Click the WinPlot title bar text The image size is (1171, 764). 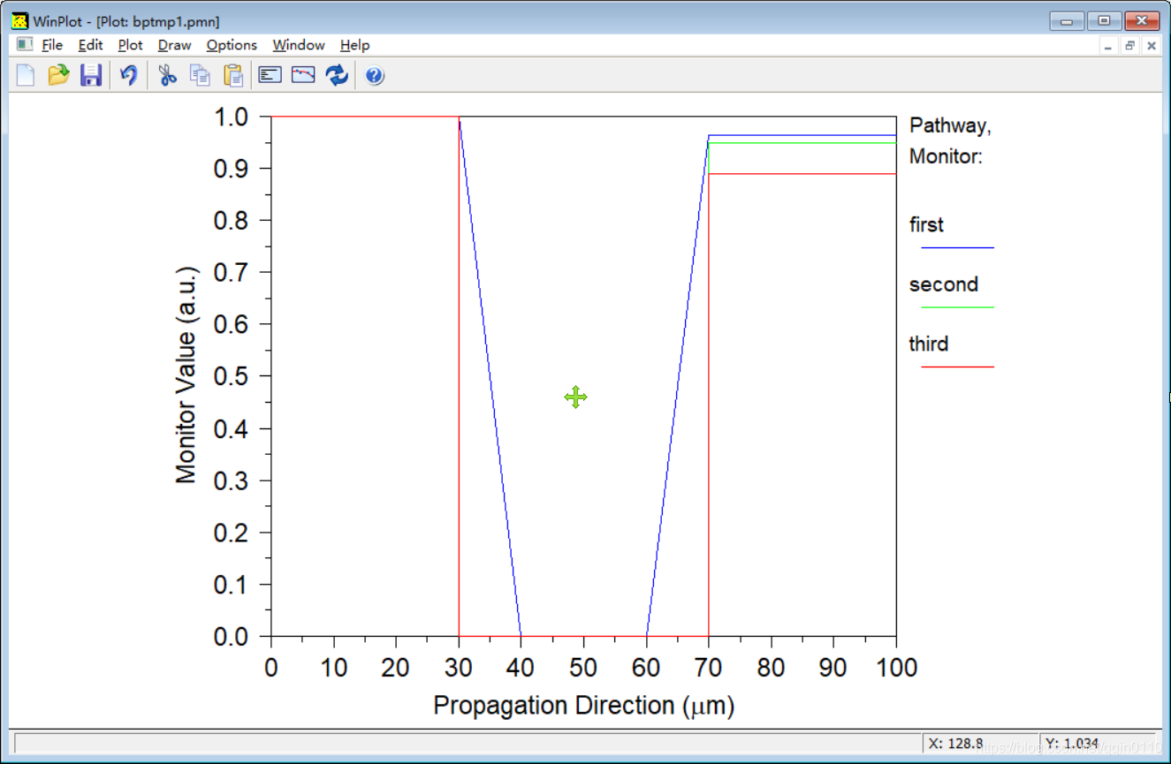click(126, 21)
